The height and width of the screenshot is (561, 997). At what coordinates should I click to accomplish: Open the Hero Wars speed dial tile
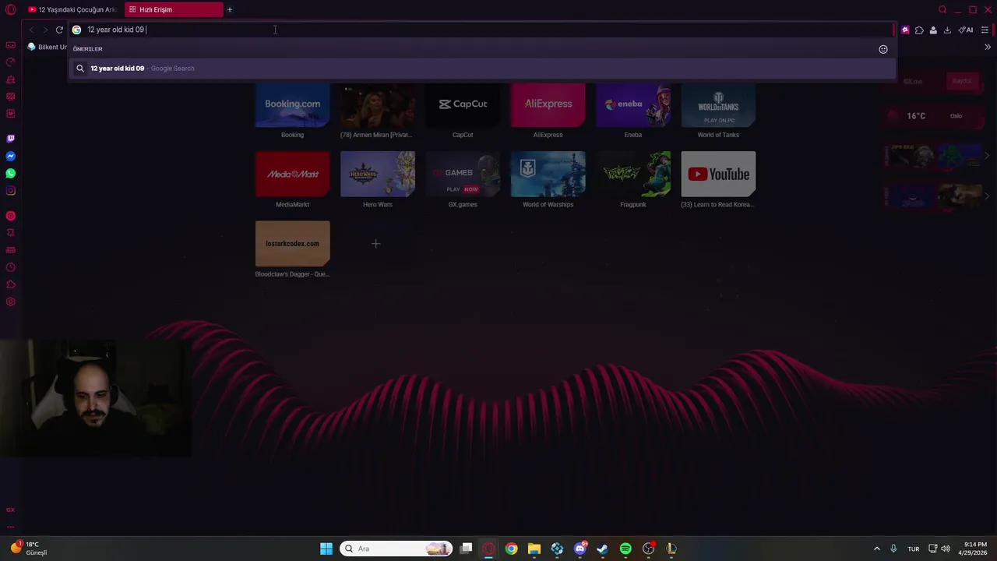[378, 174]
